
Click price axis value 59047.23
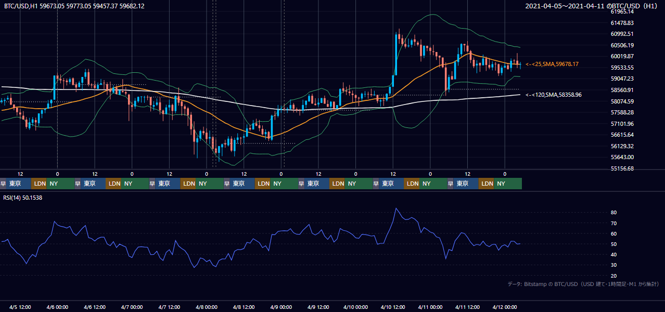point(622,79)
